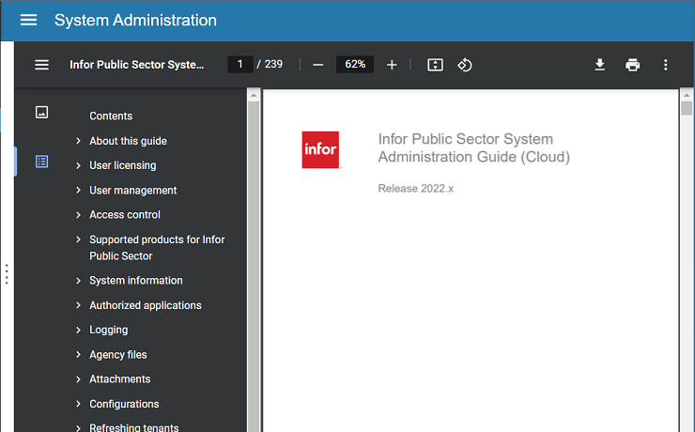Expand the System information section
Image resolution: width=695 pixels, height=432 pixels.
pos(78,280)
